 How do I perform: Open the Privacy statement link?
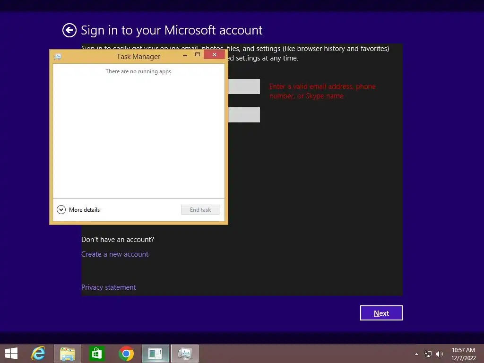click(108, 287)
